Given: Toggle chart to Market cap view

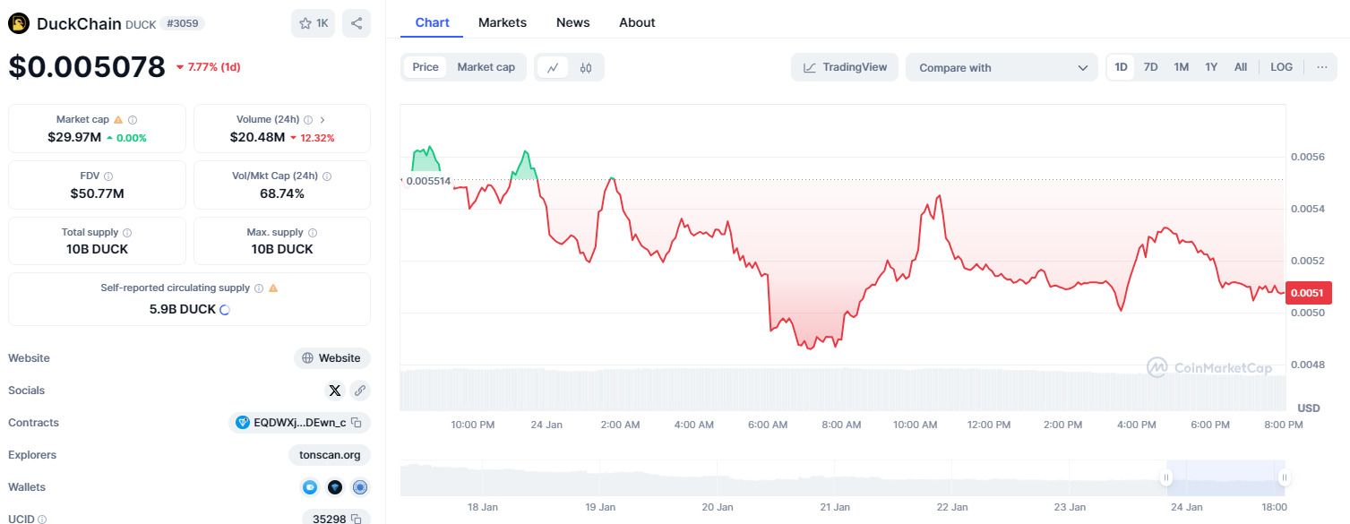Looking at the screenshot, I should click(x=486, y=67).
